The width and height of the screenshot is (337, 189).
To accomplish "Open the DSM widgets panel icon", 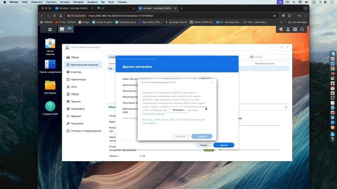I will click(295, 29).
